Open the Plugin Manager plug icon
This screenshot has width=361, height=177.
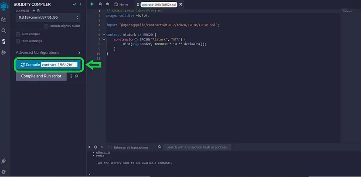[x=4, y=161]
